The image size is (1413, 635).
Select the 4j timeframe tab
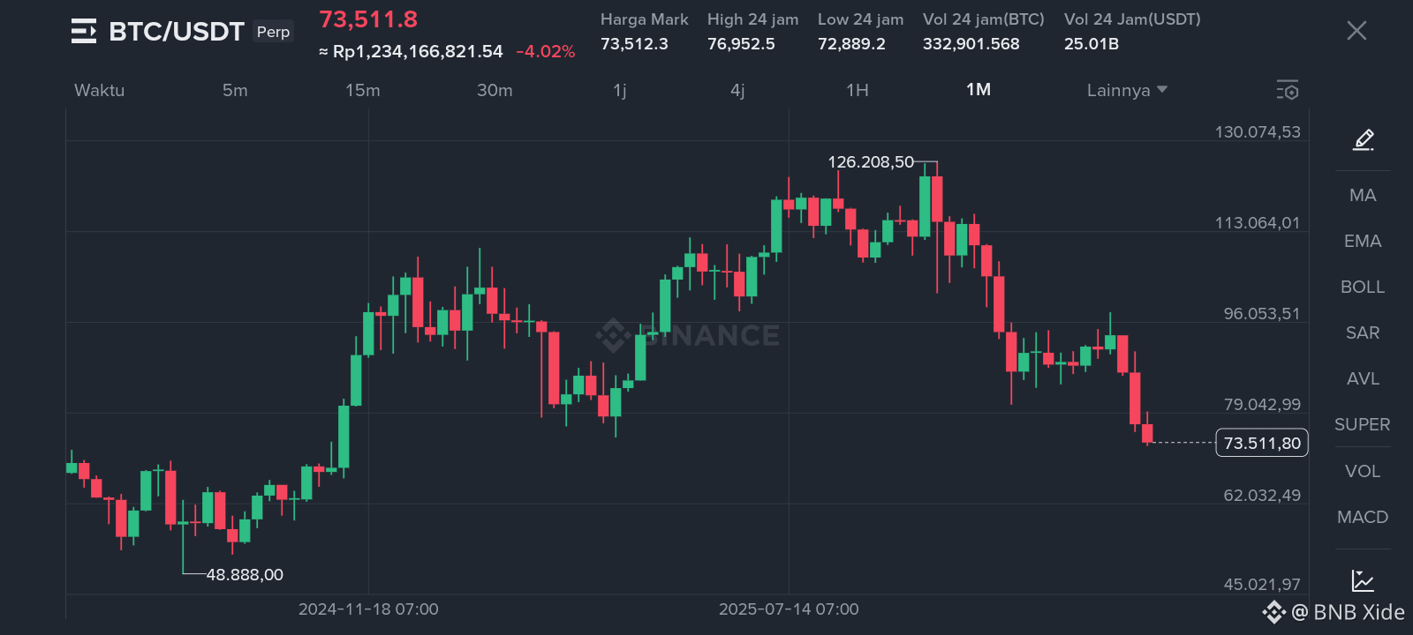click(737, 90)
